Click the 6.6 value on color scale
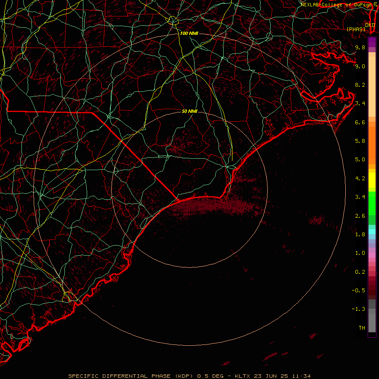Image resolution: width=379 pixels, height=379 pixels. coord(360,122)
